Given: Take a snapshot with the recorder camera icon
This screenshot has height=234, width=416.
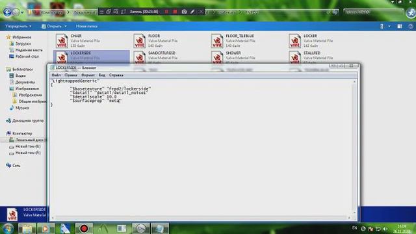Looking at the screenshot, I should click(184, 12).
